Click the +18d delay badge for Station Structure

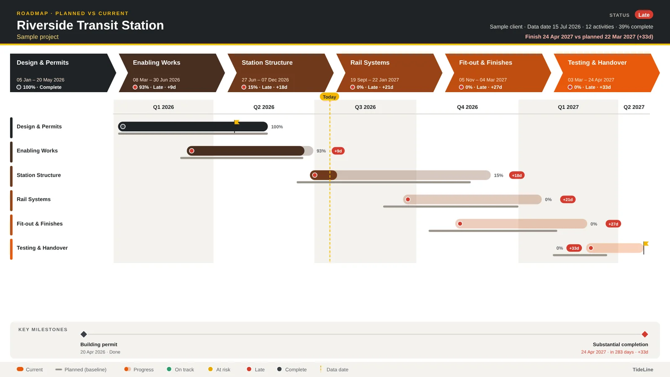(517, 175)
